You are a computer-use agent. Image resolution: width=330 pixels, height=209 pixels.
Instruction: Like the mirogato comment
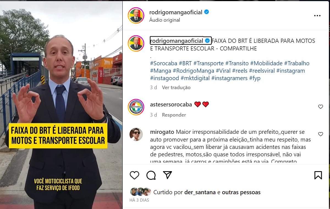(321, 134)
